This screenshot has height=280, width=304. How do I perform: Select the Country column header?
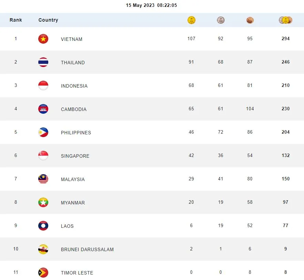pos(48,20)
